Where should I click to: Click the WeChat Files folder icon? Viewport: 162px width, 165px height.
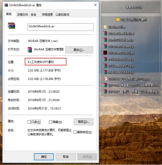click(105, 27)
